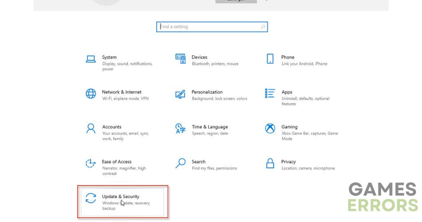Click the Ease of Access icon
The image size is (422, 222).
point(91,163)
